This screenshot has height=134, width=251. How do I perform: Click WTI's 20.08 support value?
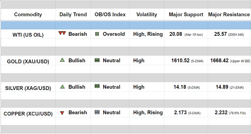pyautogui.click(x=176, y=34)
